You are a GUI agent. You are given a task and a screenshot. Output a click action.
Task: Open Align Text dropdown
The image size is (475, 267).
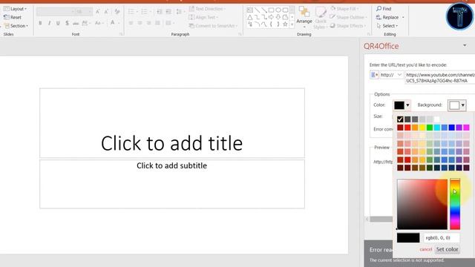[x=203, y=17]
